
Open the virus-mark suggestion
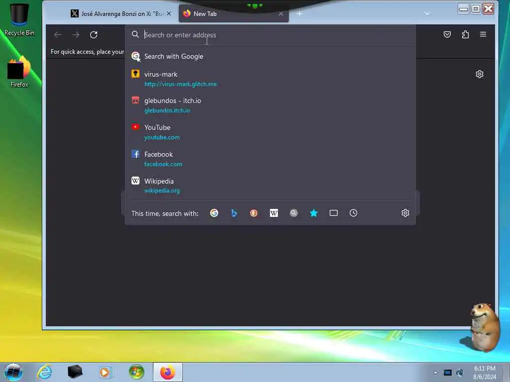point(270,79)
